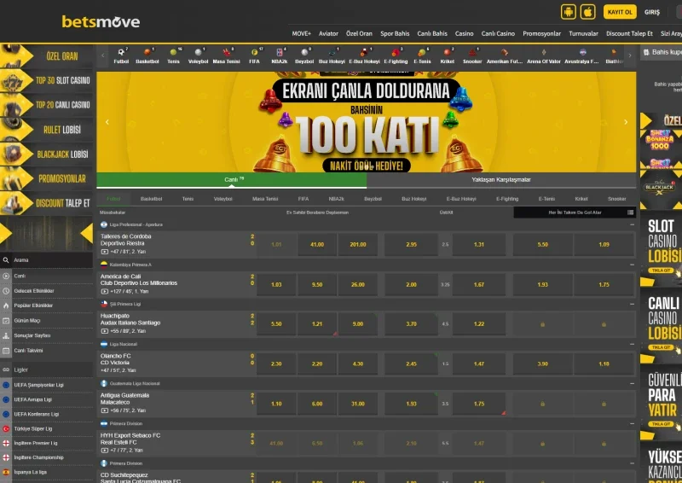Screen dimensions: 682x483
Task: Open the Spor Bahis menu item
Action: click(395, 33)
